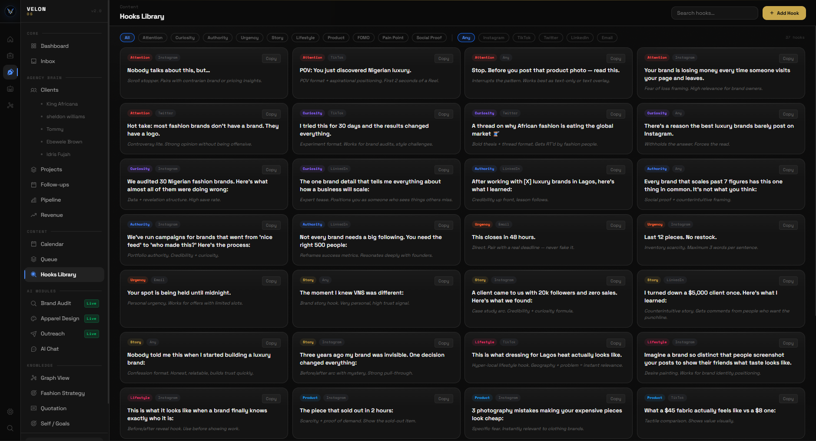Filter hooks by Story category

[277, 38]
